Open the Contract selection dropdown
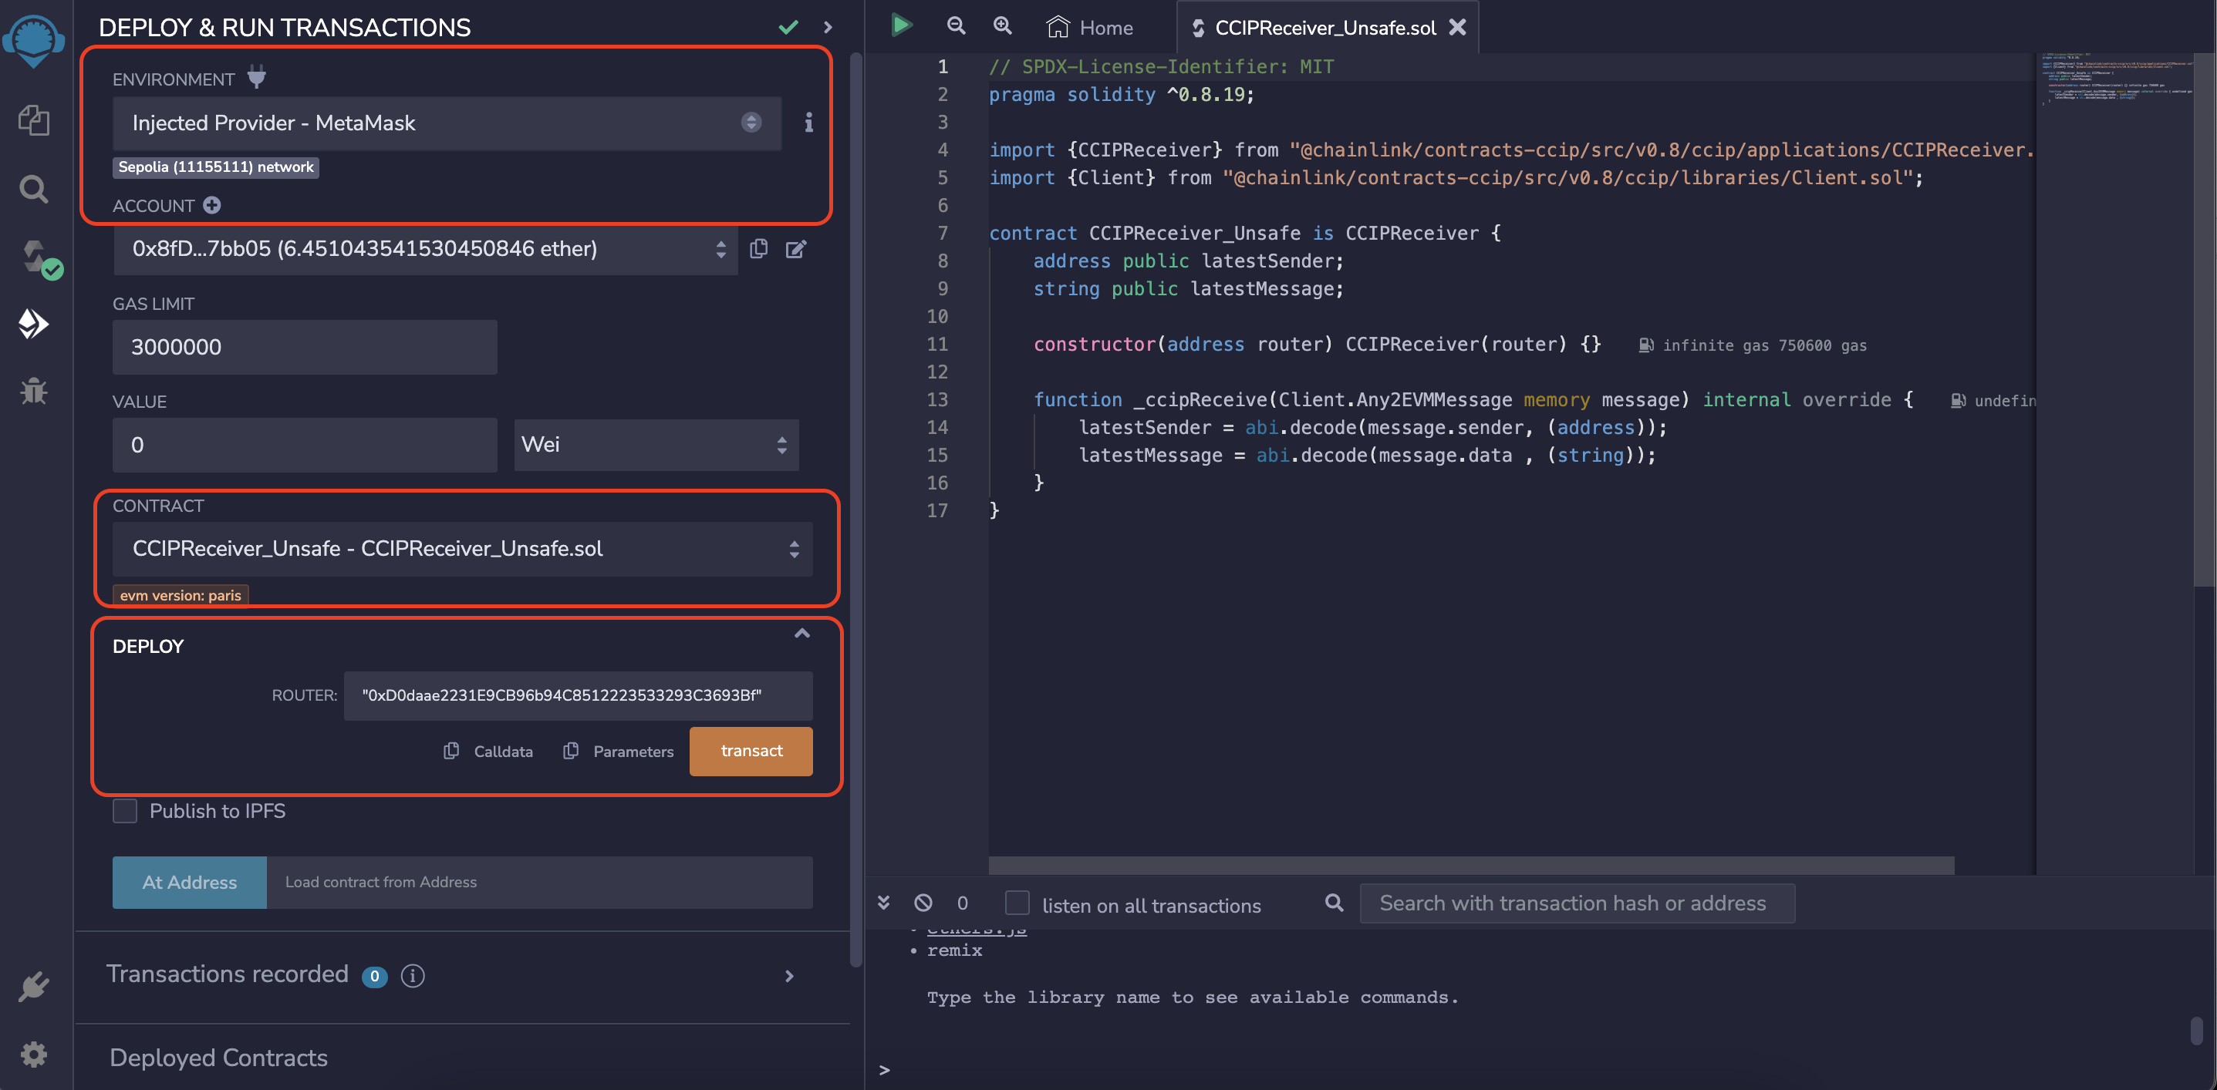Screen dimensions: 2217x1090 pos(462,549)
